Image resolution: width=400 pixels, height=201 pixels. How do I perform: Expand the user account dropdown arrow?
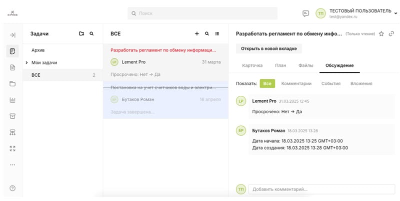click(395, 13)
